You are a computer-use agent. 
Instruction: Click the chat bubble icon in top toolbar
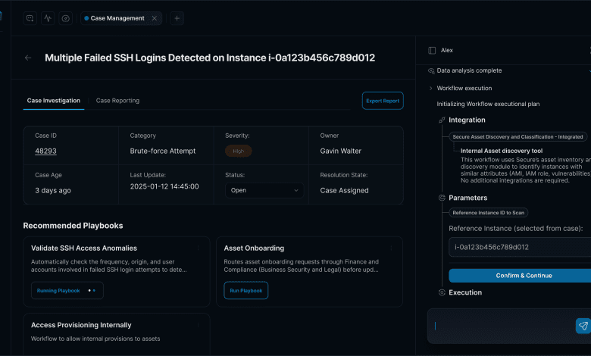[x=30, y=18]
